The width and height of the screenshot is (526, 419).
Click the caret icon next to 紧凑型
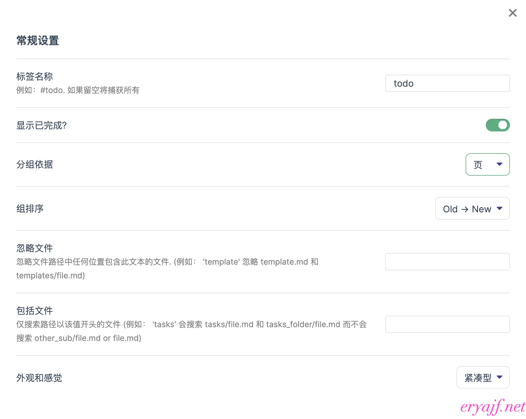500,377
